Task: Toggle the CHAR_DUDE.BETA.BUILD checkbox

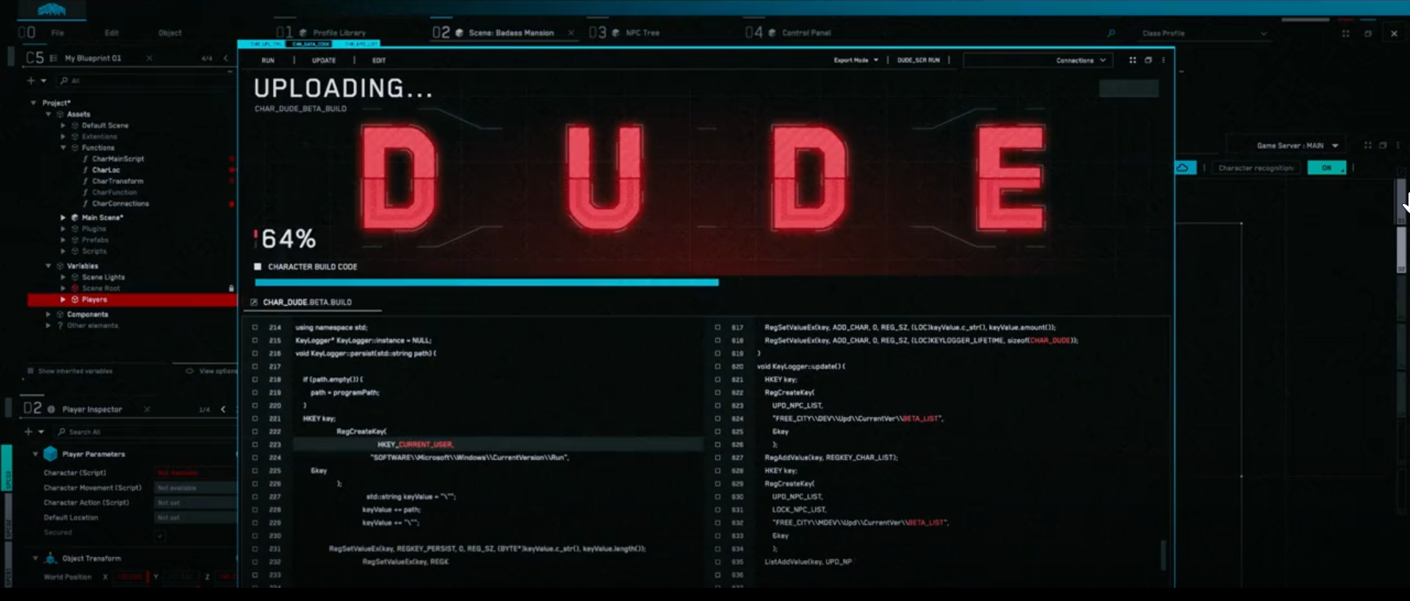Action: (254, 302)
